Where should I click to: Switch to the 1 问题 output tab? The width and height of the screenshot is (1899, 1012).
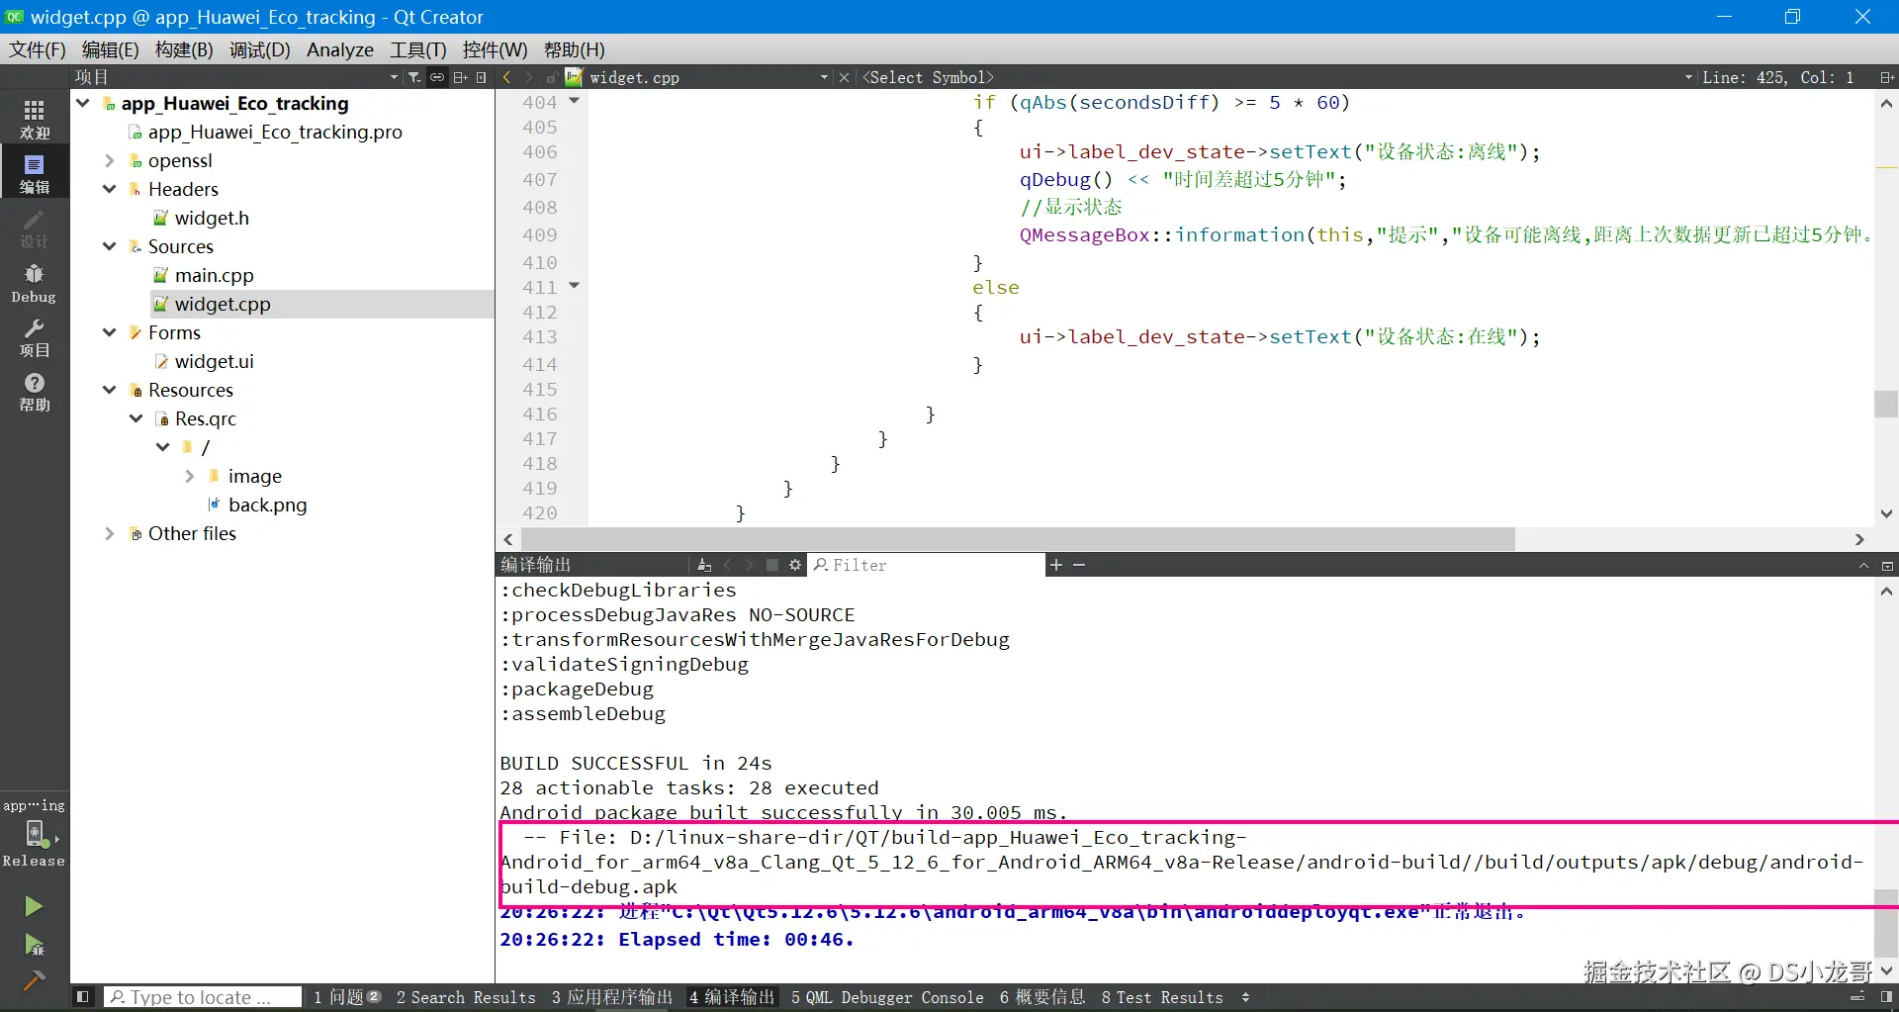(x=346, y=997)
